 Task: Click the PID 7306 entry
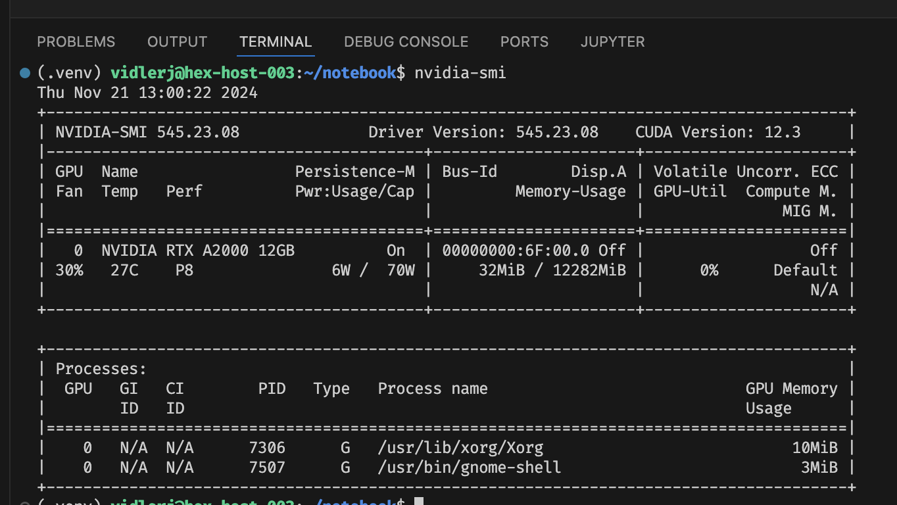tap(268, 448)
